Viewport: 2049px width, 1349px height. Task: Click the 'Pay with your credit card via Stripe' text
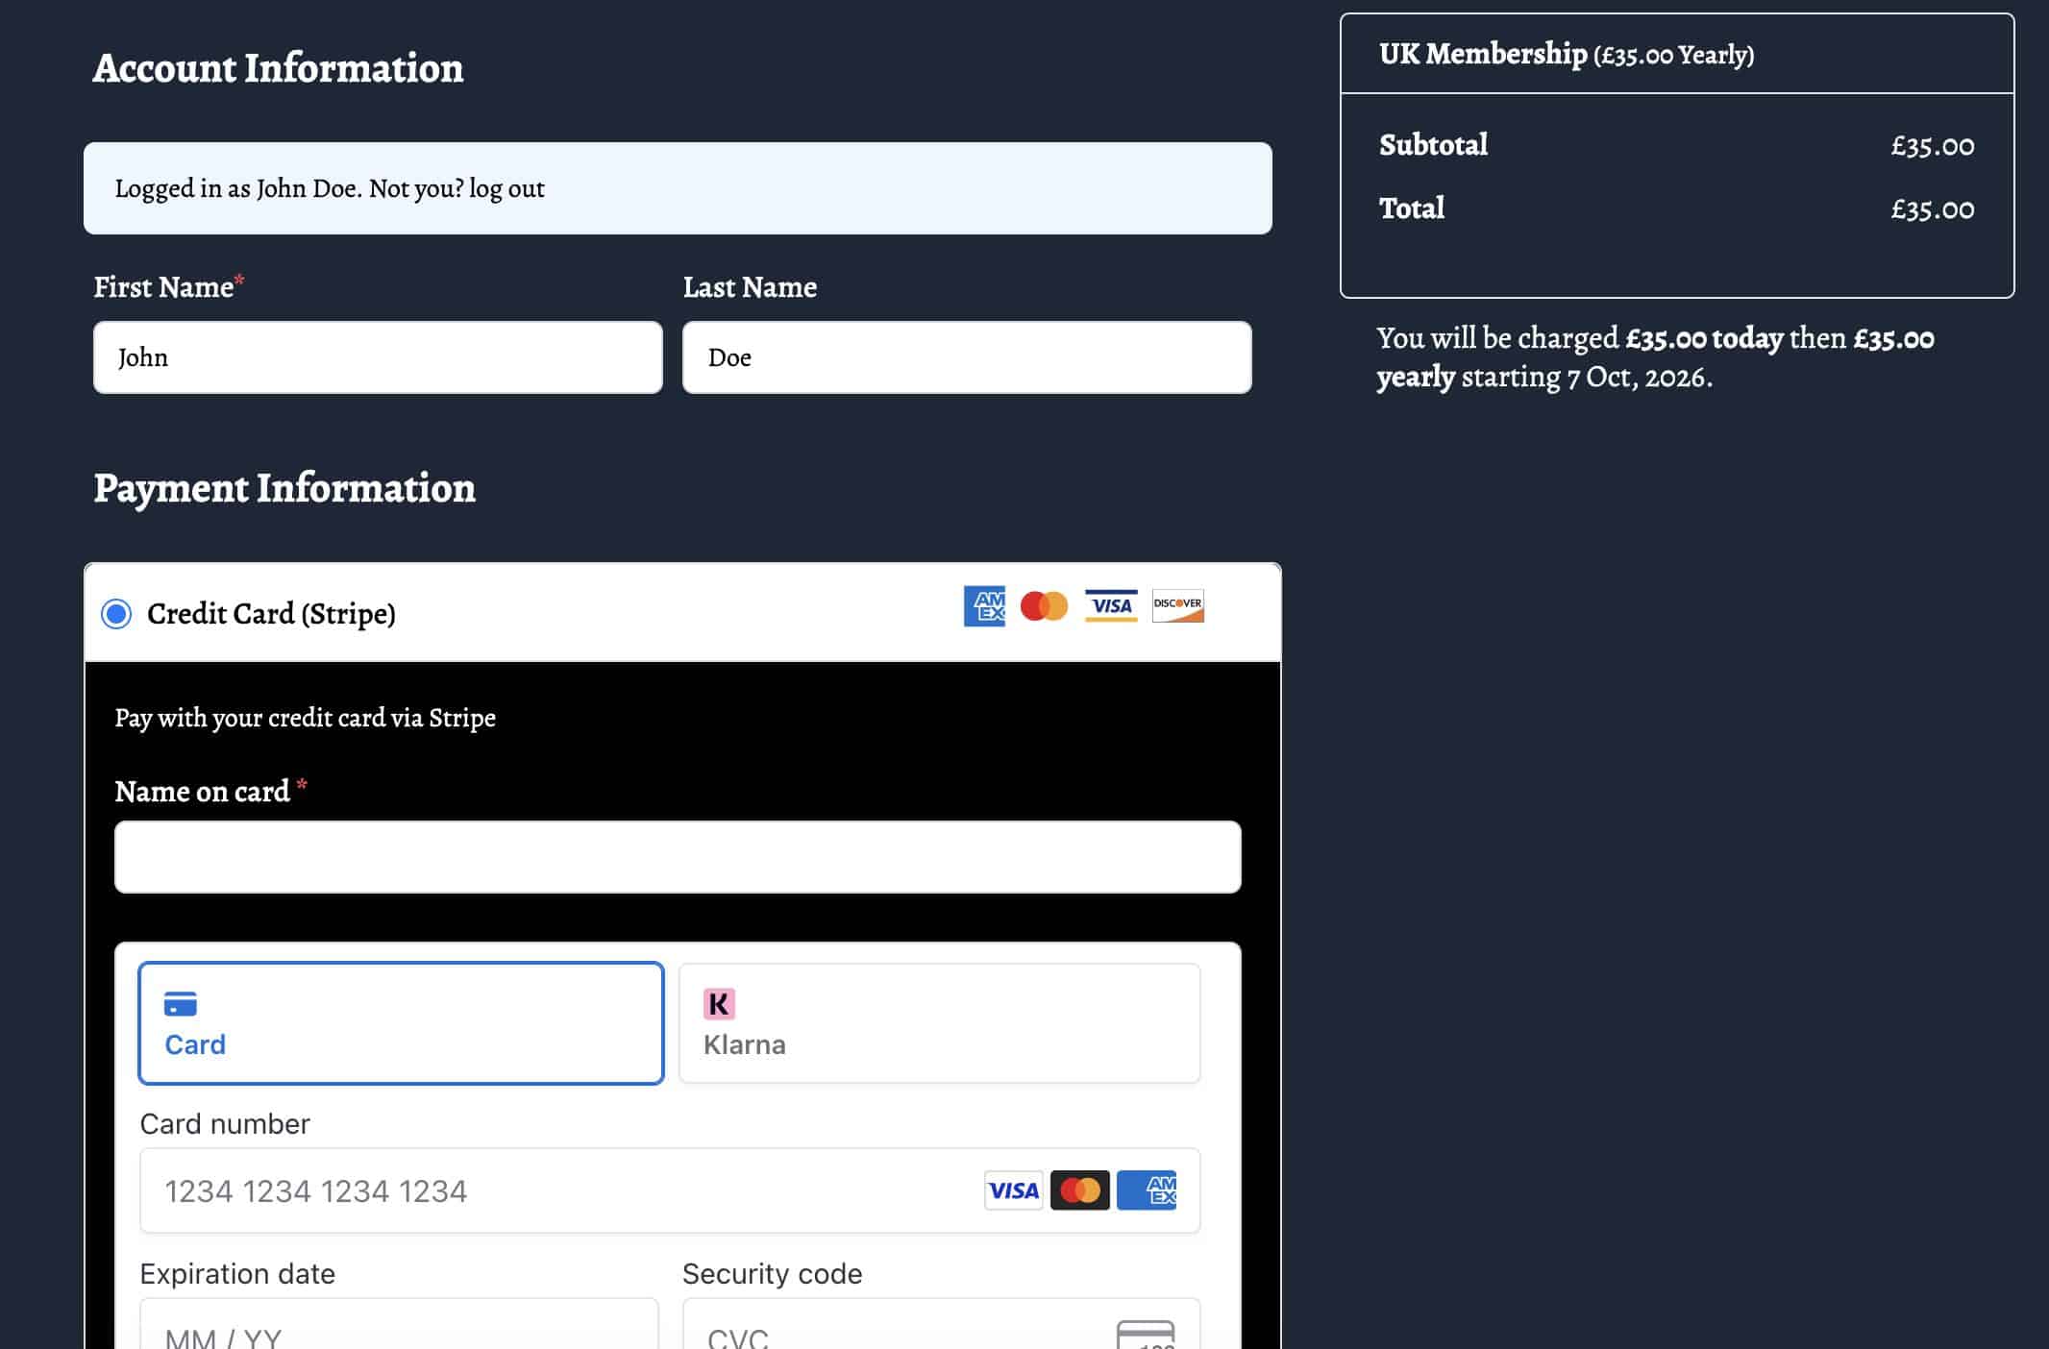tap(305, 718)
